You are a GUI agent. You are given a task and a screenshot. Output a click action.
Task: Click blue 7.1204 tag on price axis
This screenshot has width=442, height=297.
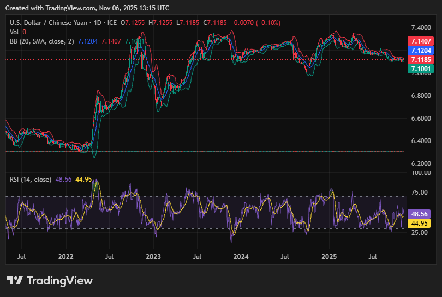click(420, 50)
